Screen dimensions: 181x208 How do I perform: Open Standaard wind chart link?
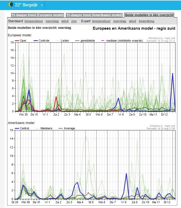(x=65, y=21)
